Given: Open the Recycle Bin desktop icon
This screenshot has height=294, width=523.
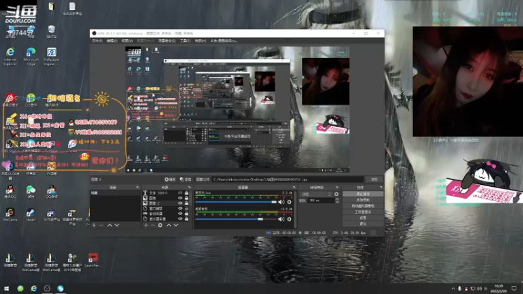Looking at the screenshot, I should (52, 31).
